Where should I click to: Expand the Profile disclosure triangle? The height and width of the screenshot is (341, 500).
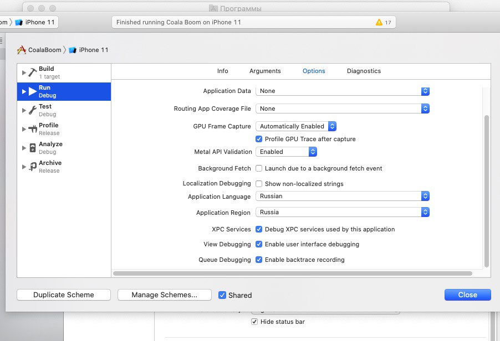coord(24,129)
